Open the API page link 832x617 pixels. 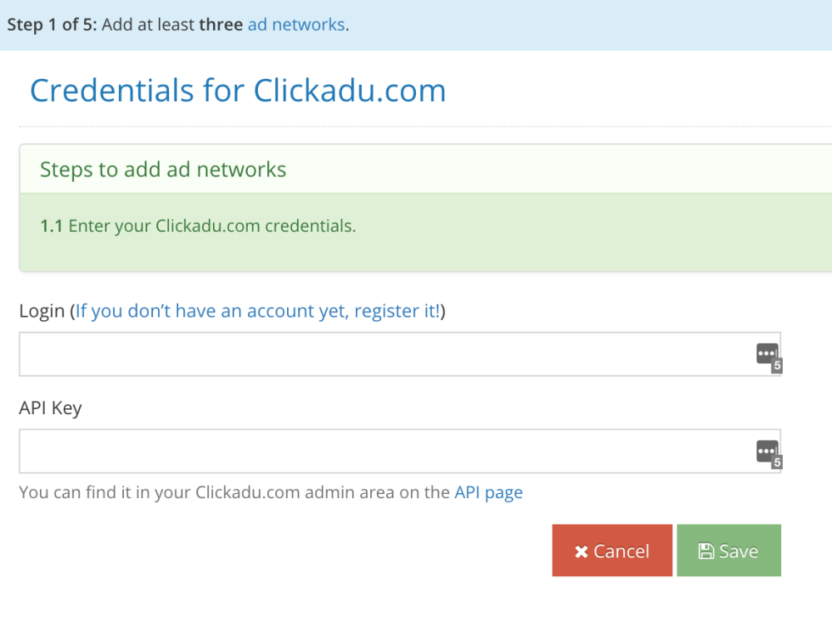point(488,492)
